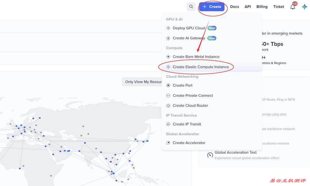Select Create Elastic Compute Instance
This screenshot has height=186, width=310.
coord(201,67)
